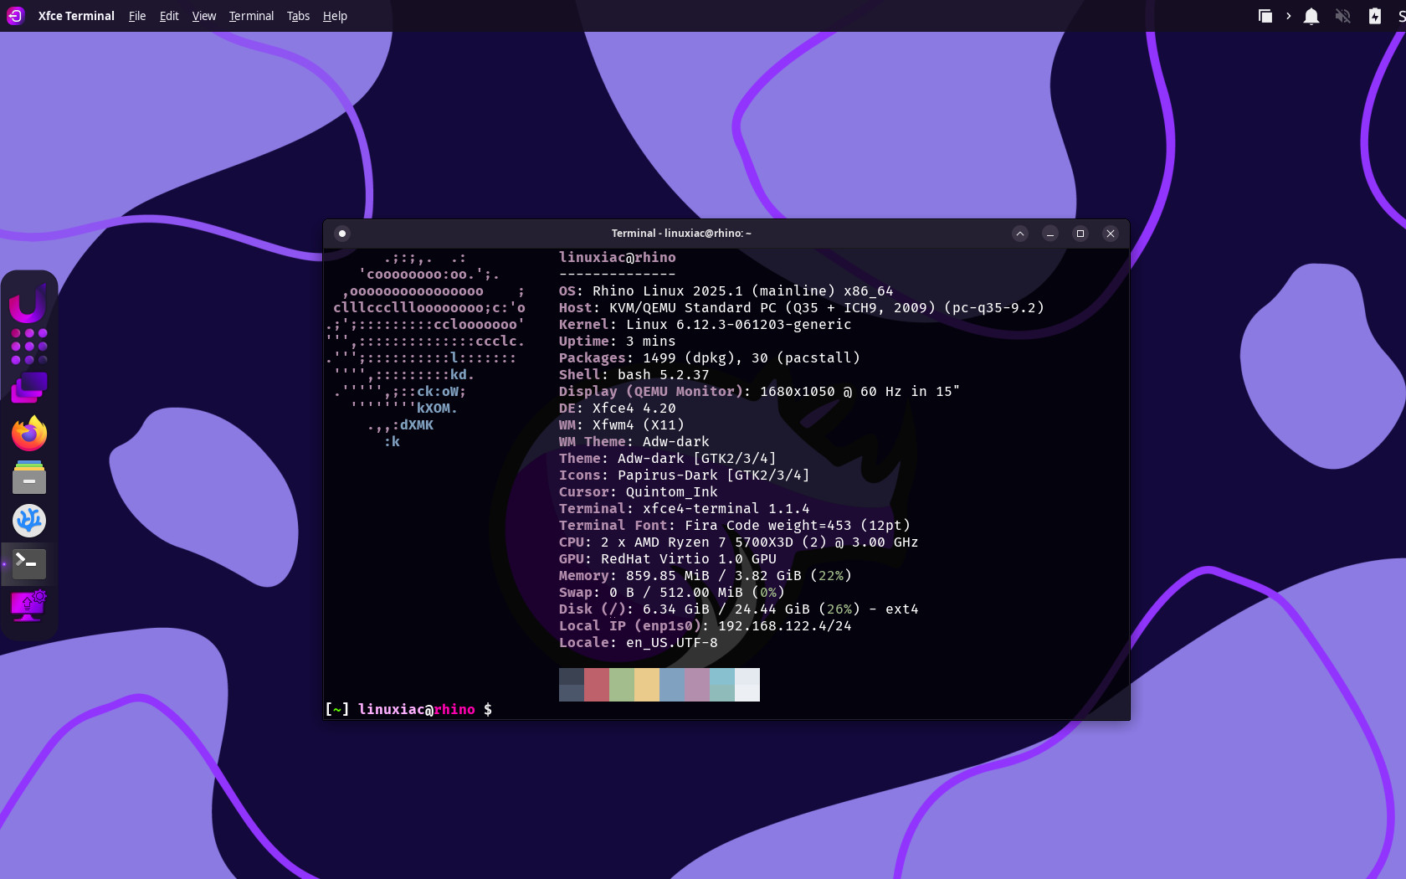Open the stacked purple windows switcher in the dock

29,388
